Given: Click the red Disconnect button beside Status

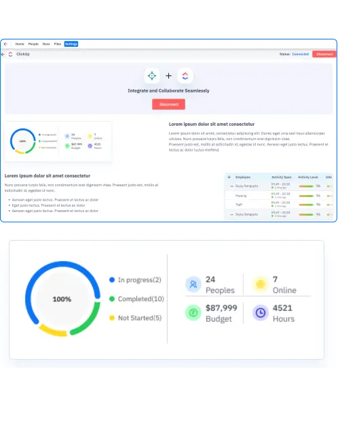Looking at the screenshot, I should 324,54.
